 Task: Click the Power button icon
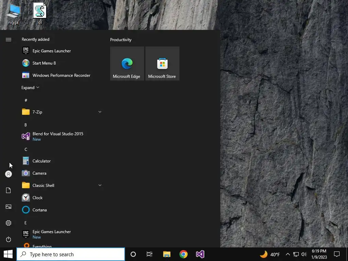(8, 239)
